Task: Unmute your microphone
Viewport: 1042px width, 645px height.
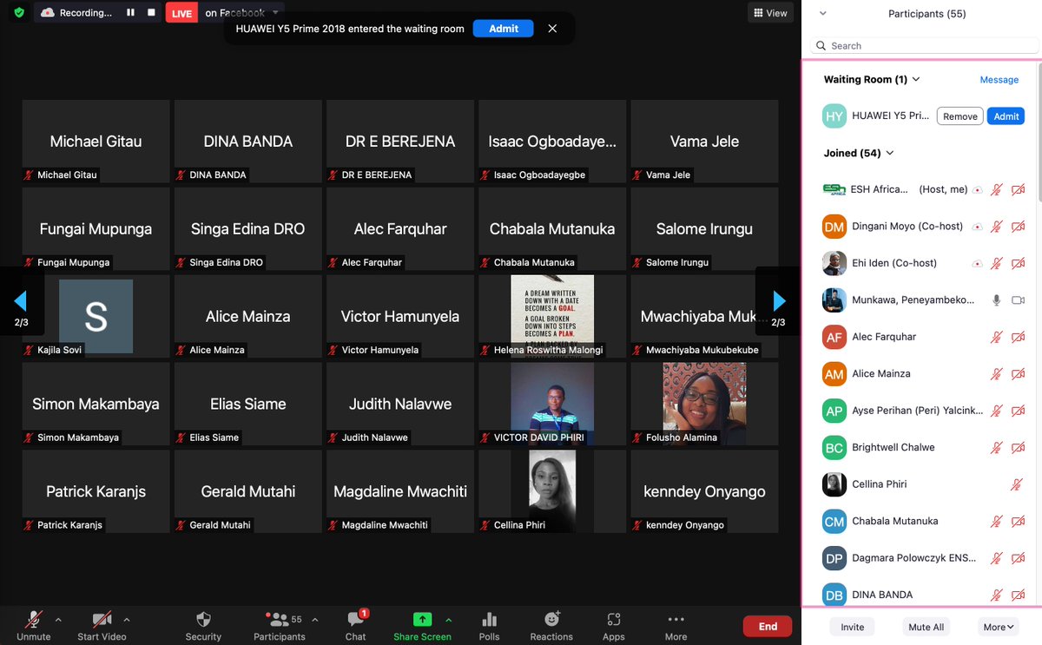Action: click(34, 625)
